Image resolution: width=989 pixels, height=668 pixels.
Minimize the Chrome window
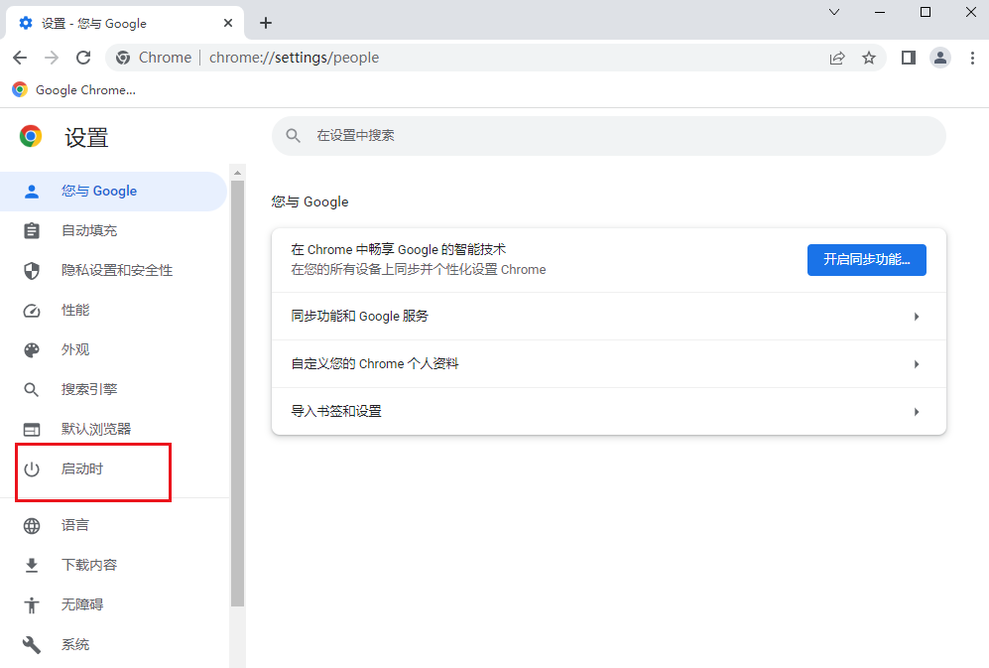tap(880, 12)
